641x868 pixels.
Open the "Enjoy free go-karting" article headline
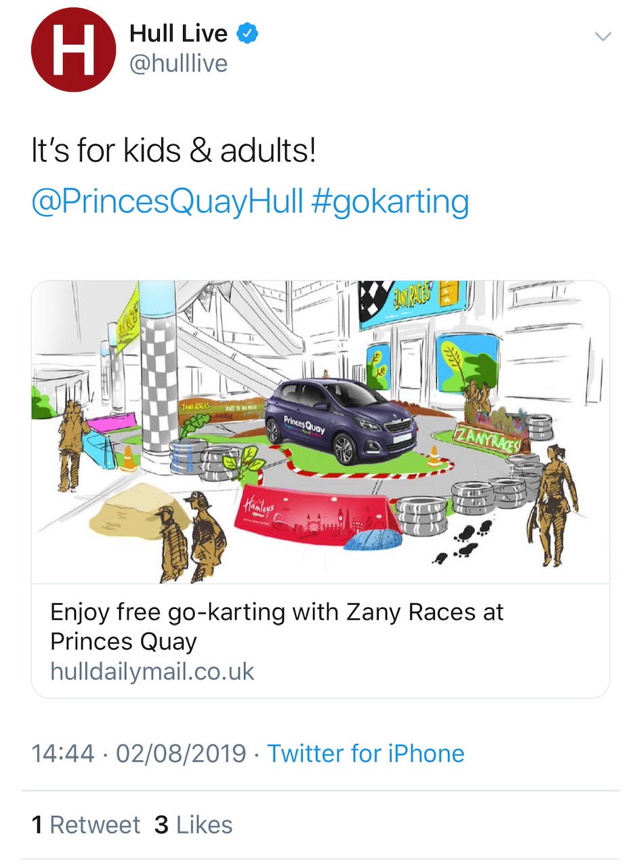pos(276,626)
